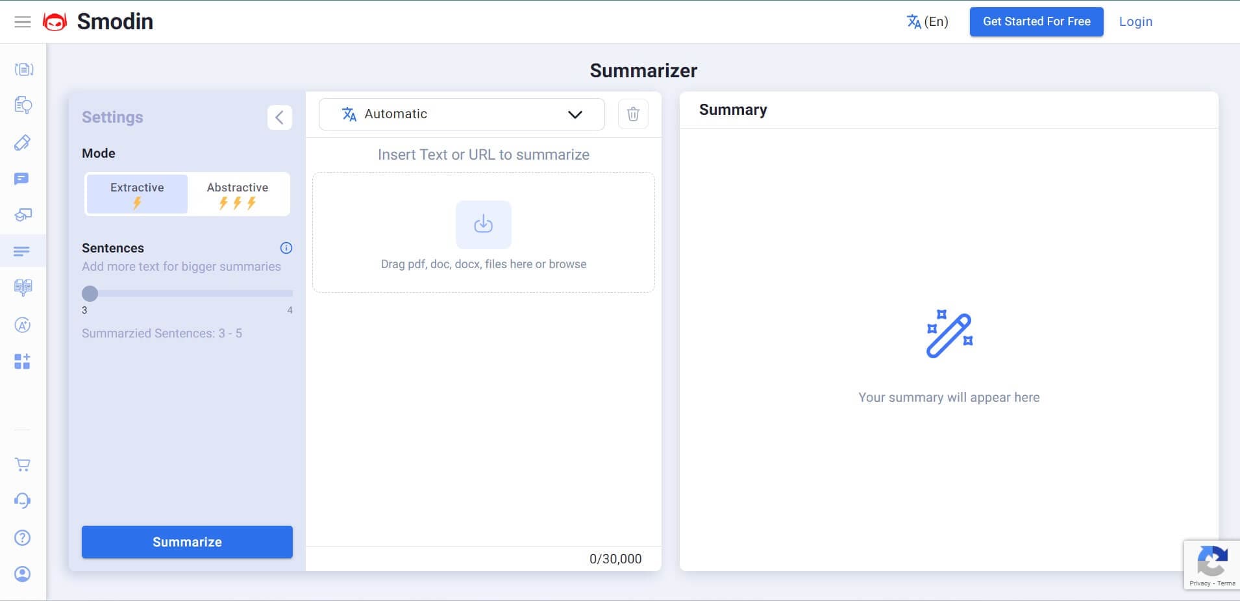The height and width of the screenshot is (601, 1240).
Task: Click Get Started For Free
Action: tap(1036, 22)
